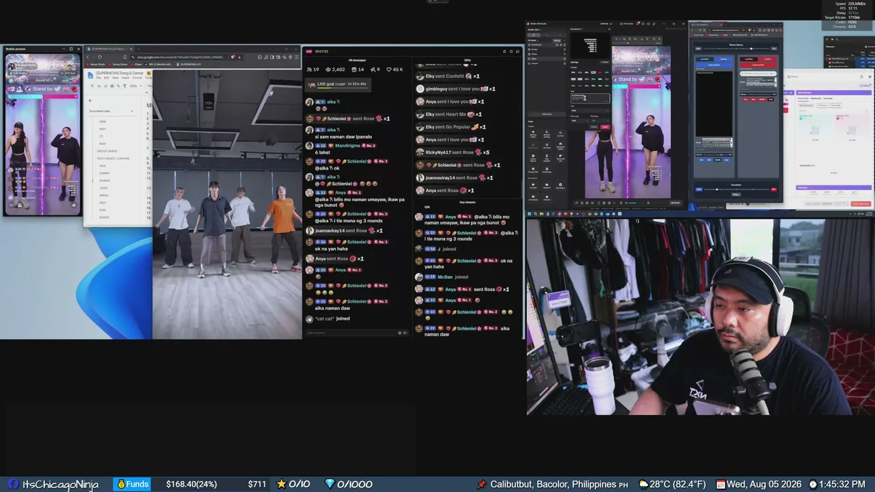Image resolution: width=875 pixels, height=492 pixels.
Task: Go back in the Google Docs browser
Action: click(88, 57)
